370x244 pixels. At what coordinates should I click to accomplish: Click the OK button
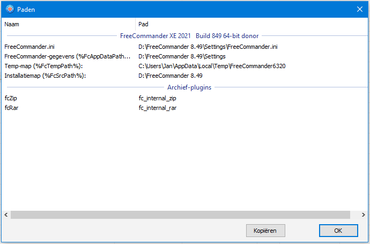click(x=338, y=231)
